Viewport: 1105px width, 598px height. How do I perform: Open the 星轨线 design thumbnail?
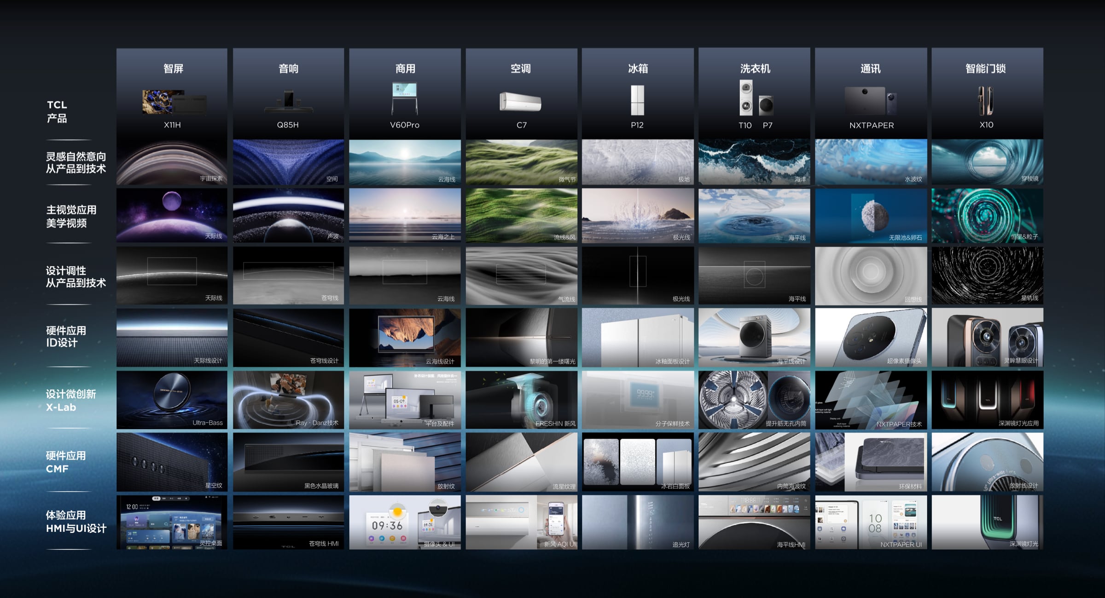pyautogui.click(x=987, y=276)
